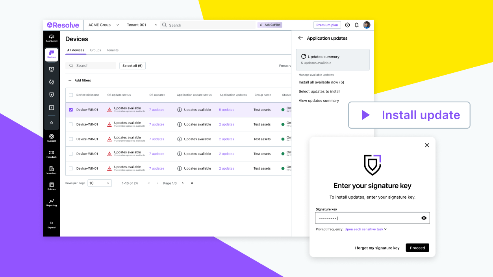The image size is (493, 277).
Task: Open Support from the sidebar
Action: click(x=52, y=138)
